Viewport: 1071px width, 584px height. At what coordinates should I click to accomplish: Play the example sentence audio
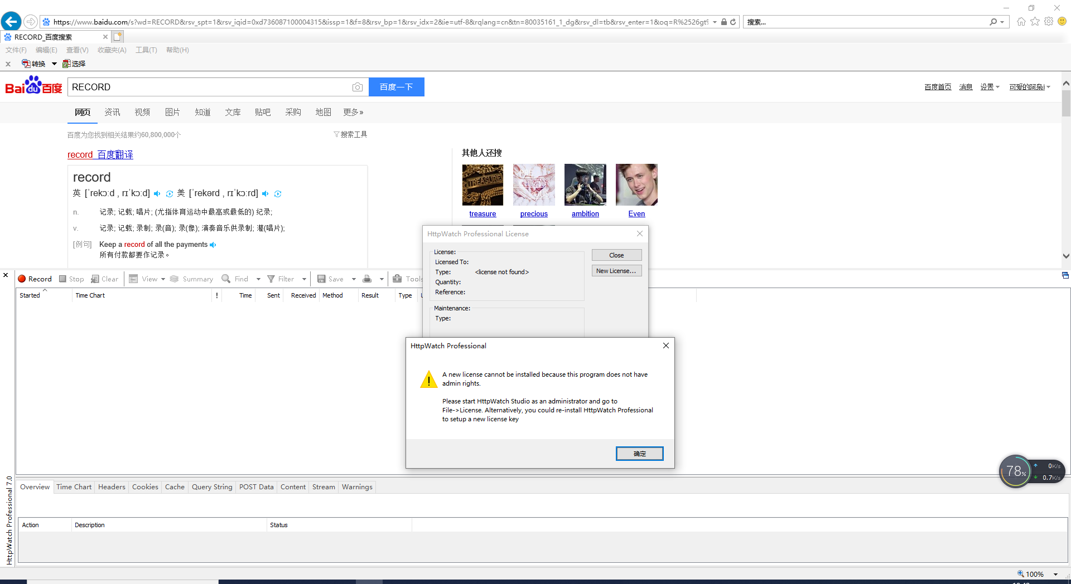click(213, 245)
